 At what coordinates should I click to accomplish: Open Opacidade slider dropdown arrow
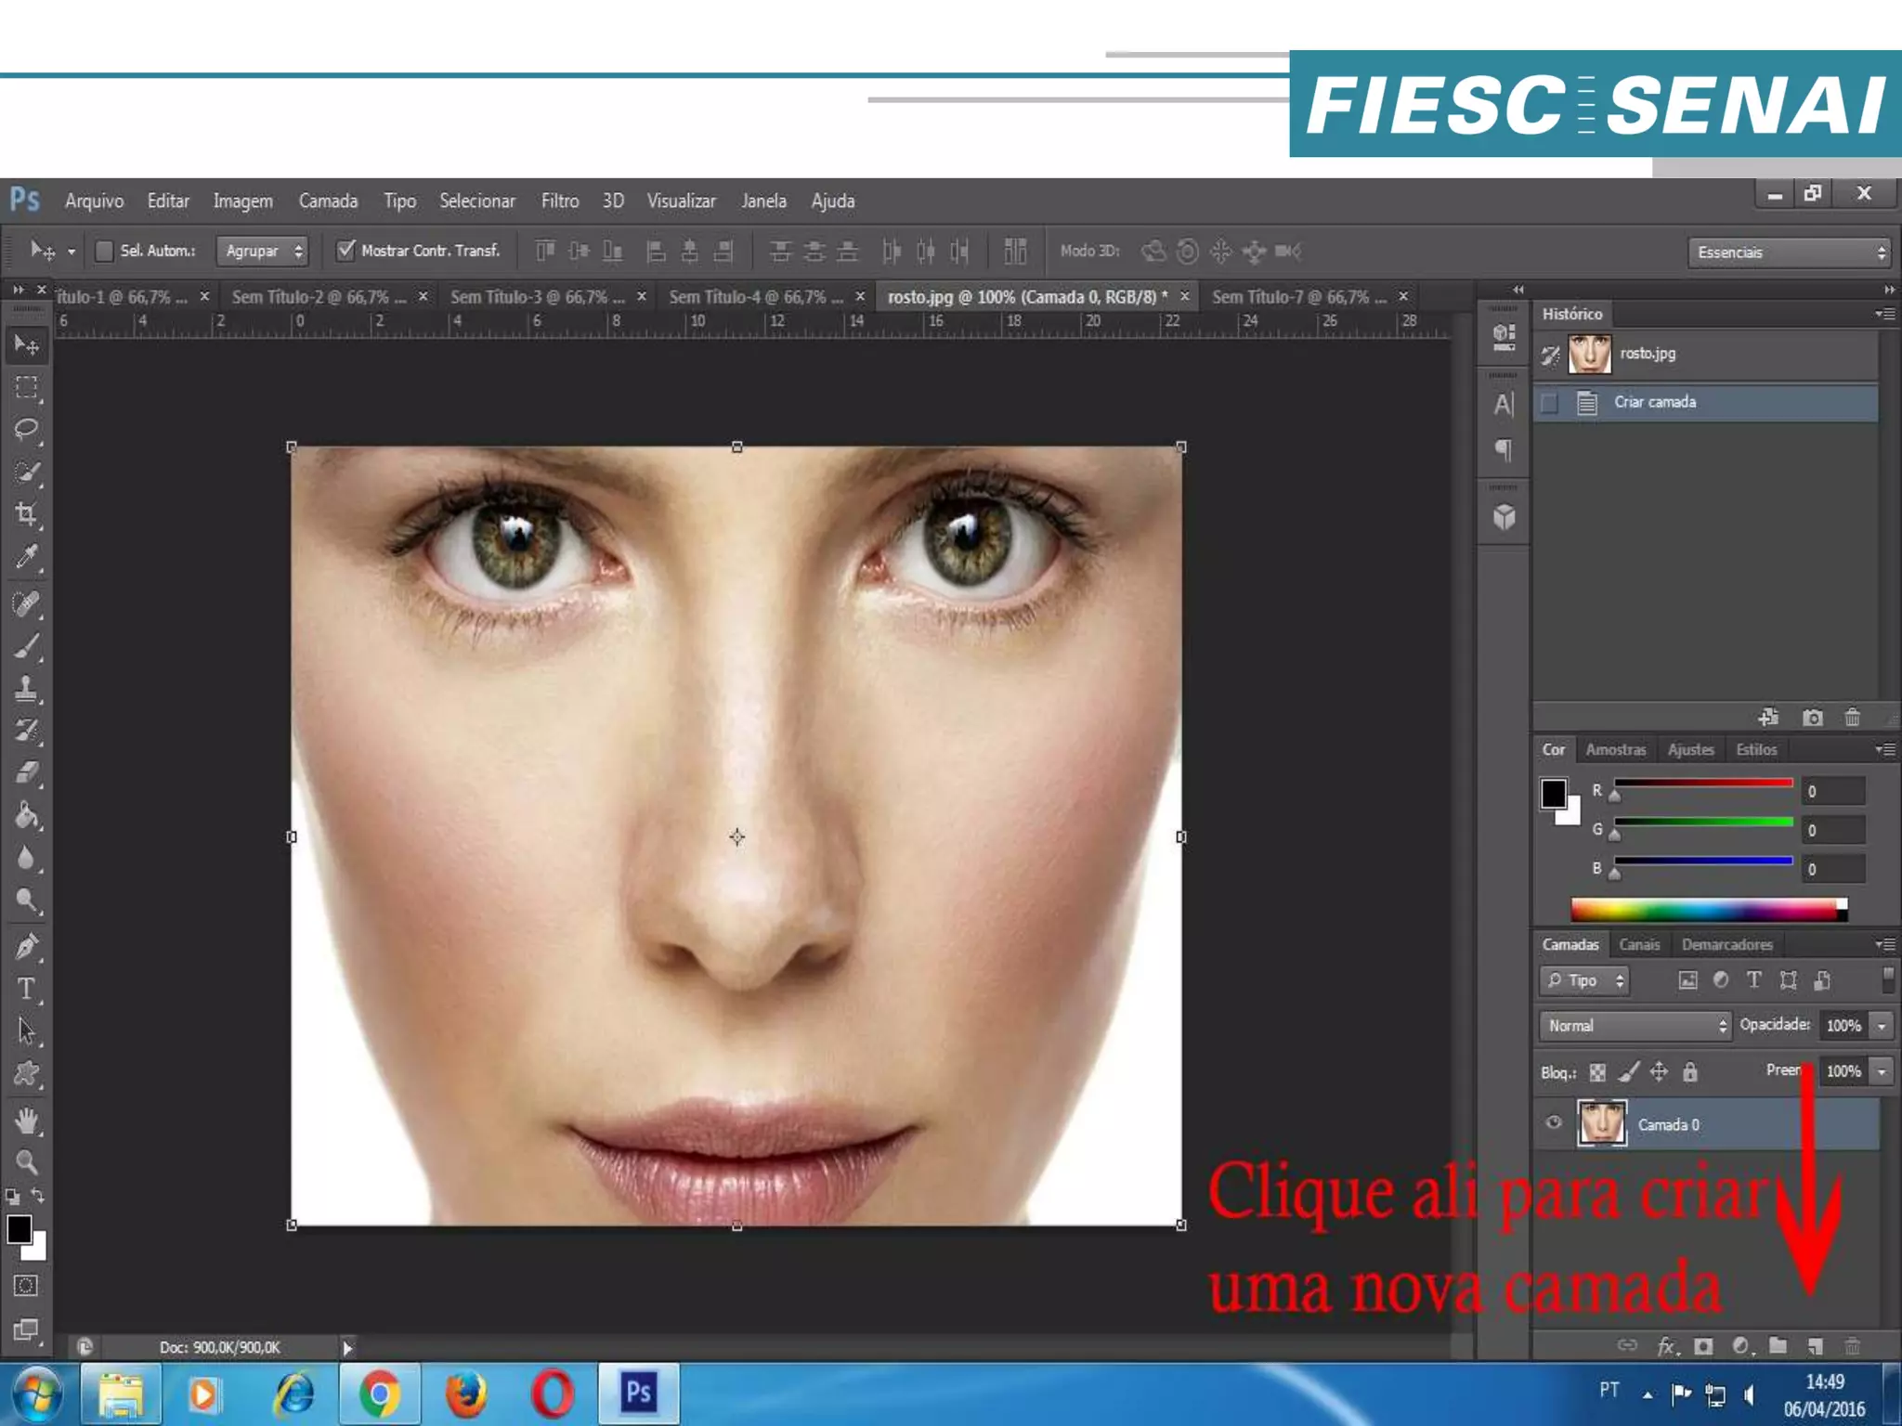pos(1882,1026)
